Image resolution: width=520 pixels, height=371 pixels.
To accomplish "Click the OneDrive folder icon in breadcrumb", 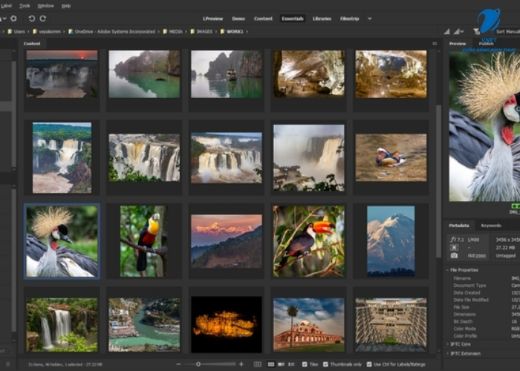I will pyautogui.click(x=71, y=31).
